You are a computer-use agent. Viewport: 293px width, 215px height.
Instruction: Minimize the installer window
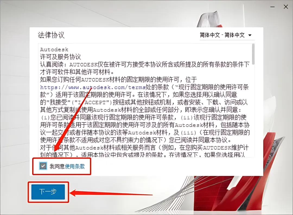(x=272, y=7)
